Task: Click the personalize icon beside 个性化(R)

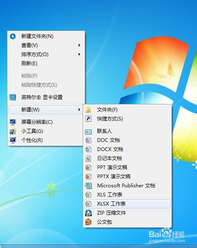Action: pos(13,140)
